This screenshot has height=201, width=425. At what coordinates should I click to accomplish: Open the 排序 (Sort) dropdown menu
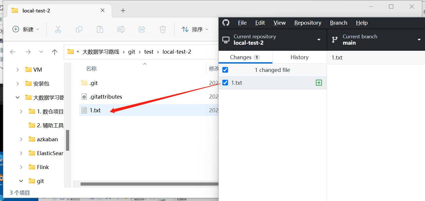pos(195,29)
